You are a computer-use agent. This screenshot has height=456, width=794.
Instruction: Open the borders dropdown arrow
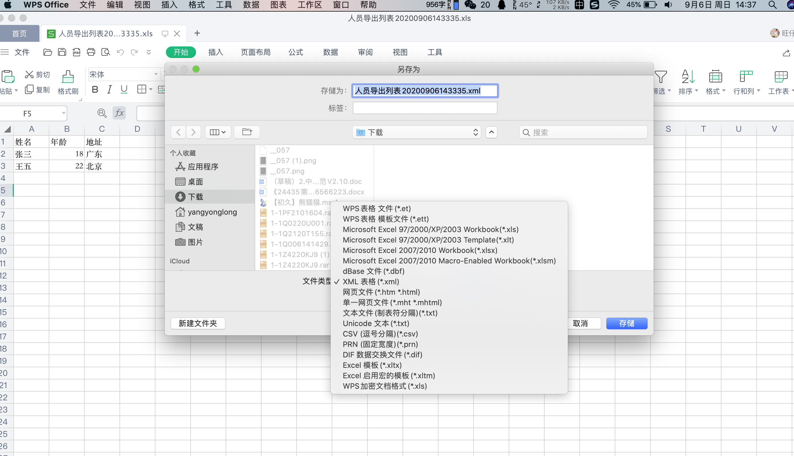[x=151, y=90]
